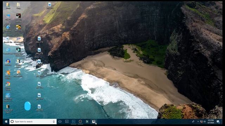Viewport: 225px width, 126px height.
Task: Open the camera app icon on taskbar
Action: click(x=94, y=121)
